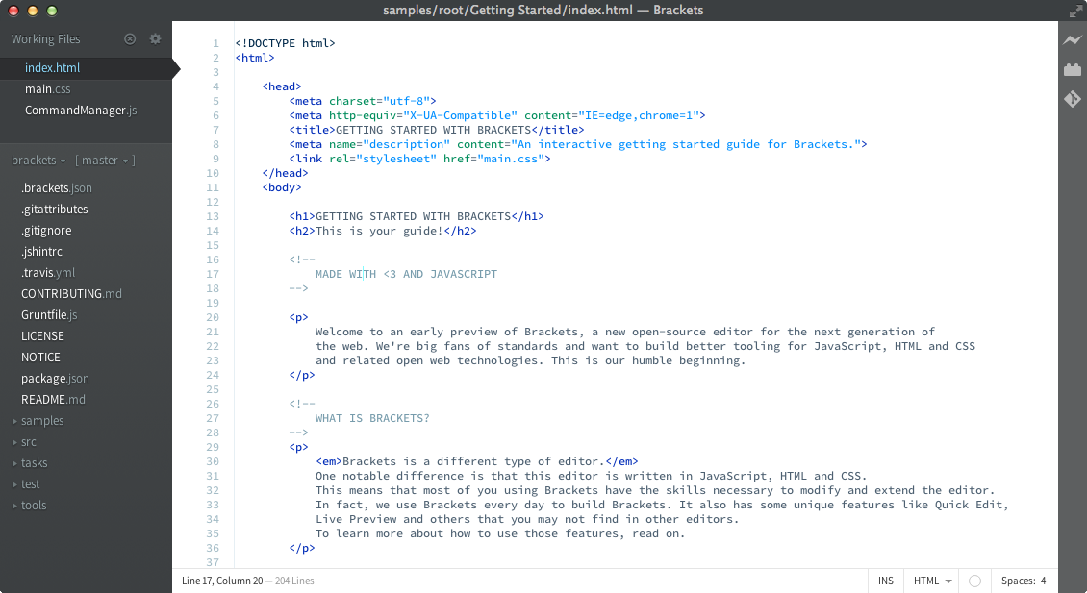Click WHAT IS BRACKETS? comment
Screen dimensions: 1087x593
(x=372, y=418)
